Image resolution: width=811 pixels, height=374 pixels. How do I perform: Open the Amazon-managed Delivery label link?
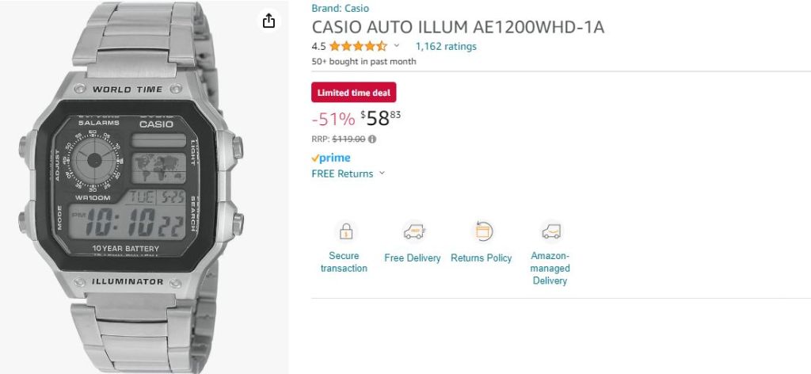tap(550, 268)
